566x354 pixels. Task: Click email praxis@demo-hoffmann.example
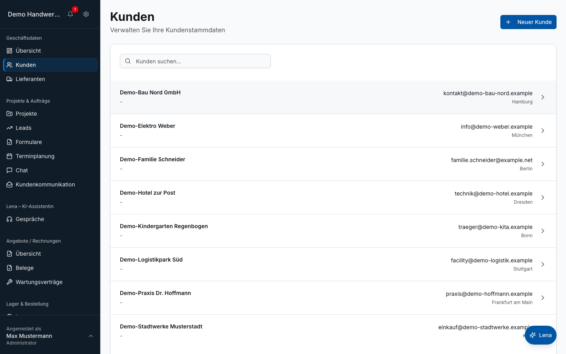(489, 294)
